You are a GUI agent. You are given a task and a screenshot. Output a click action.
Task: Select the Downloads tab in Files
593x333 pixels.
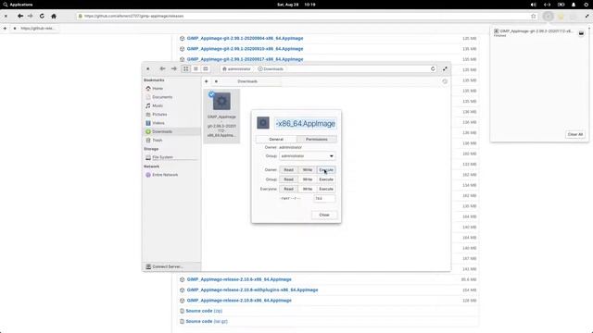coord(247,81)
